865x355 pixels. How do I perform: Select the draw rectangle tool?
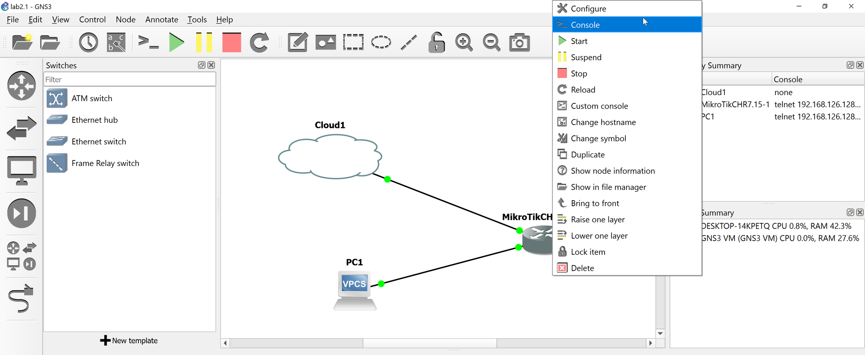click(x=353, y=42)
